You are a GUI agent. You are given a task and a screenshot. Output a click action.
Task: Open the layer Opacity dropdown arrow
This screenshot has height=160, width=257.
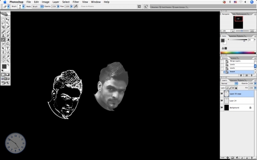pyautogui.click(x=255, y=84)
